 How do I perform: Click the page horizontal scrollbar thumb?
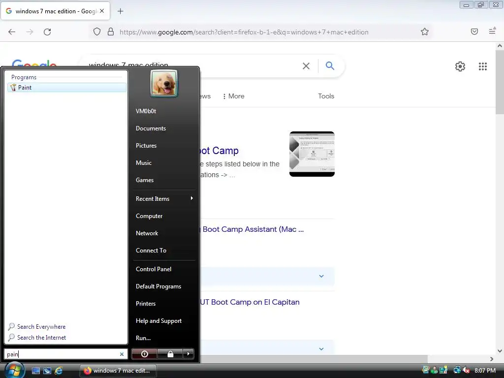tap(314, 359)
